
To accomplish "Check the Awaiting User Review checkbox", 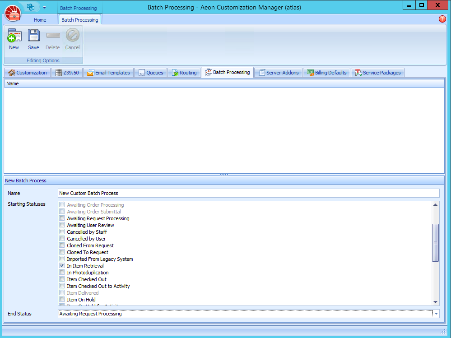I will tap(62, 225).
